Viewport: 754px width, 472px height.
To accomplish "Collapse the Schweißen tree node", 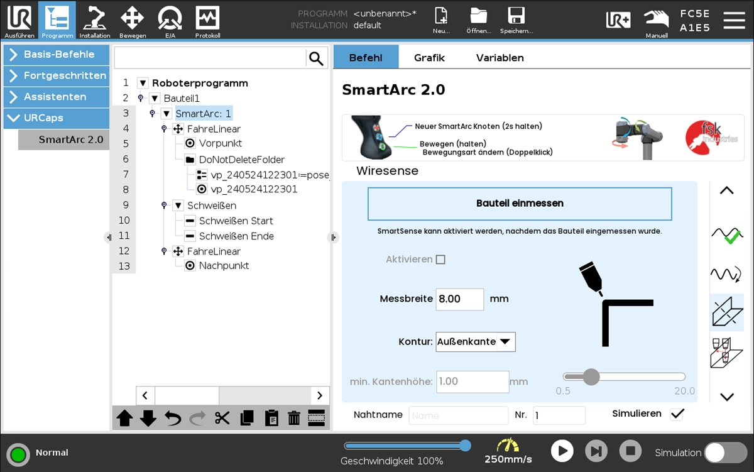I will [178, 206].
